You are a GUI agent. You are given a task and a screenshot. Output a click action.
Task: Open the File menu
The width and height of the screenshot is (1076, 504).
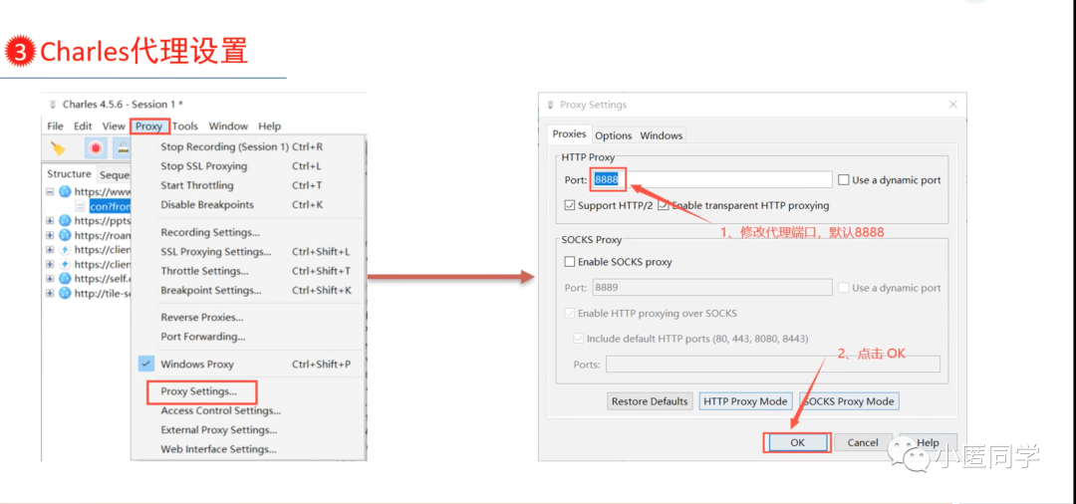pyautogui.click(x=55, y=126)
